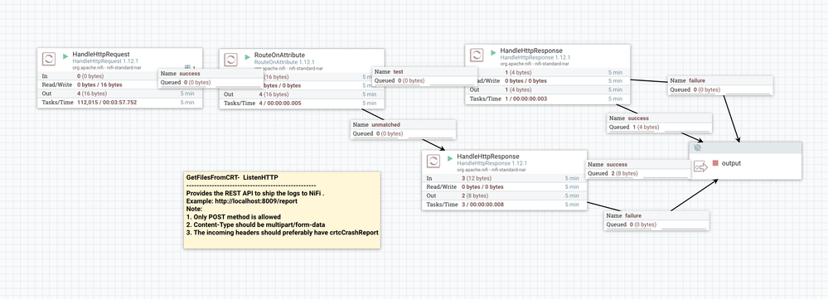
Task: Select the RouteOnAttribute processor title
Action: pos(279,55)
